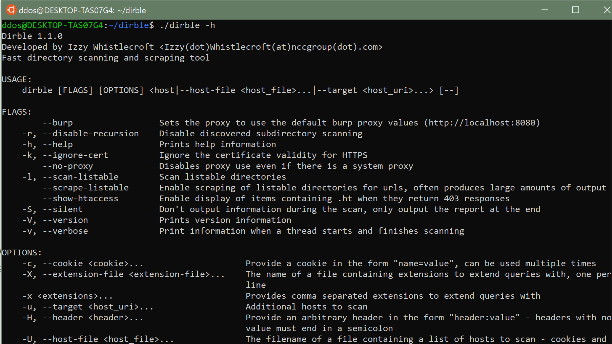Click 'Provides comma separated extensions' description
Screen dimensions: 612x344
393,296
